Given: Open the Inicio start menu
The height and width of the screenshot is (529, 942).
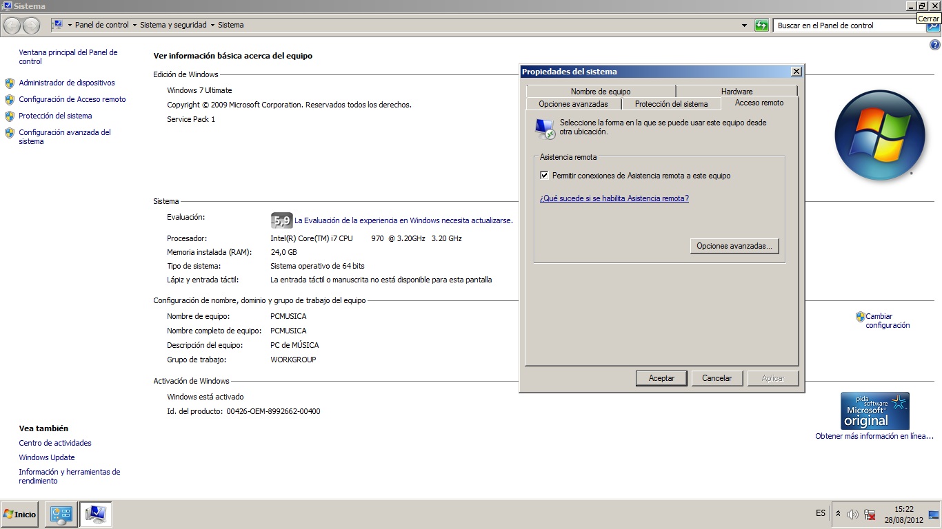Looking at the screenshot, I should (x=19, y=515).
